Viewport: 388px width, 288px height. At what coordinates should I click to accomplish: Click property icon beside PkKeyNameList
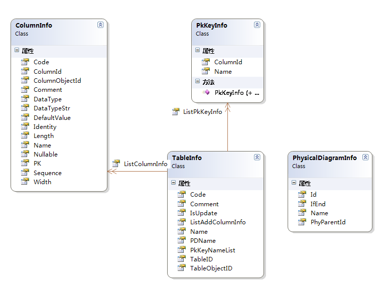[x=182, y=250]
